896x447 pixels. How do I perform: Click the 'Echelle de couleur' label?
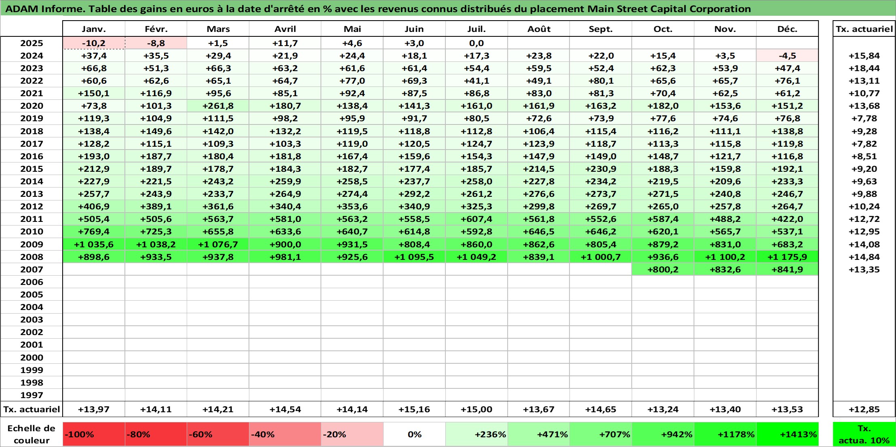(x=32, y=434)
